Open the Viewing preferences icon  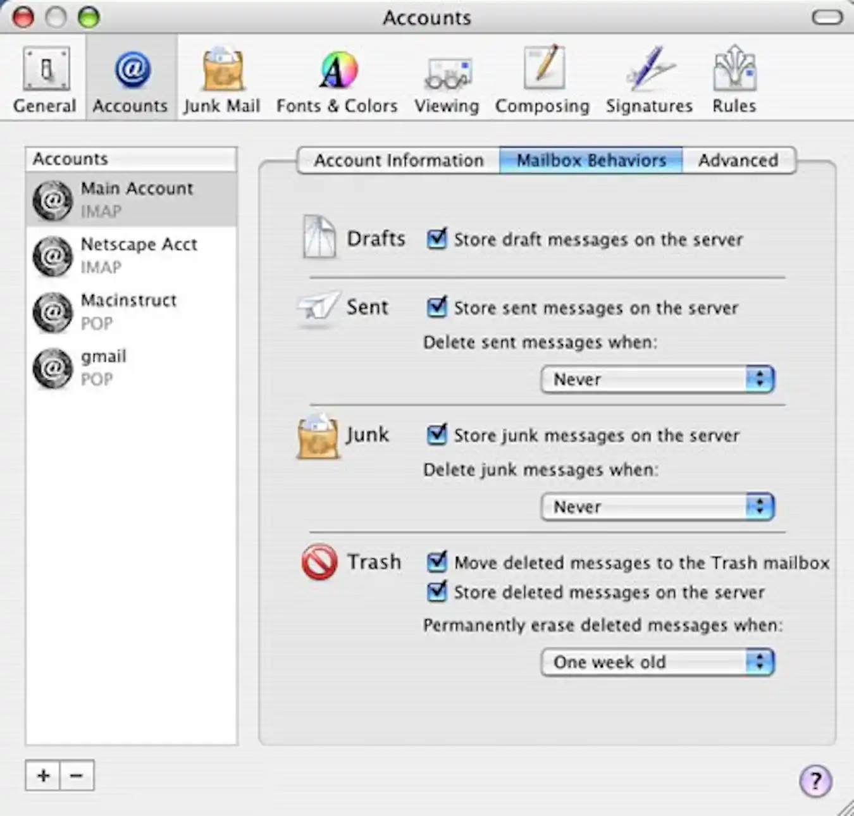coord(447,76)
